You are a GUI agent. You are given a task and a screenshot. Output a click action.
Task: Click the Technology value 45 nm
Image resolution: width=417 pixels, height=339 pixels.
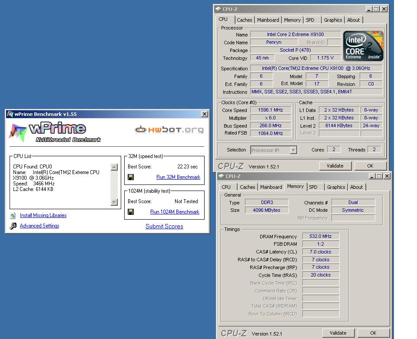pos(262,58)
